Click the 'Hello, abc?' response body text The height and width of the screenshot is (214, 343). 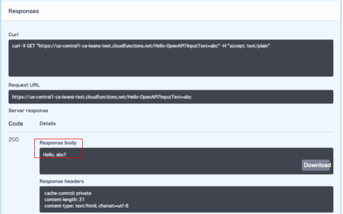tap(55, 155)
